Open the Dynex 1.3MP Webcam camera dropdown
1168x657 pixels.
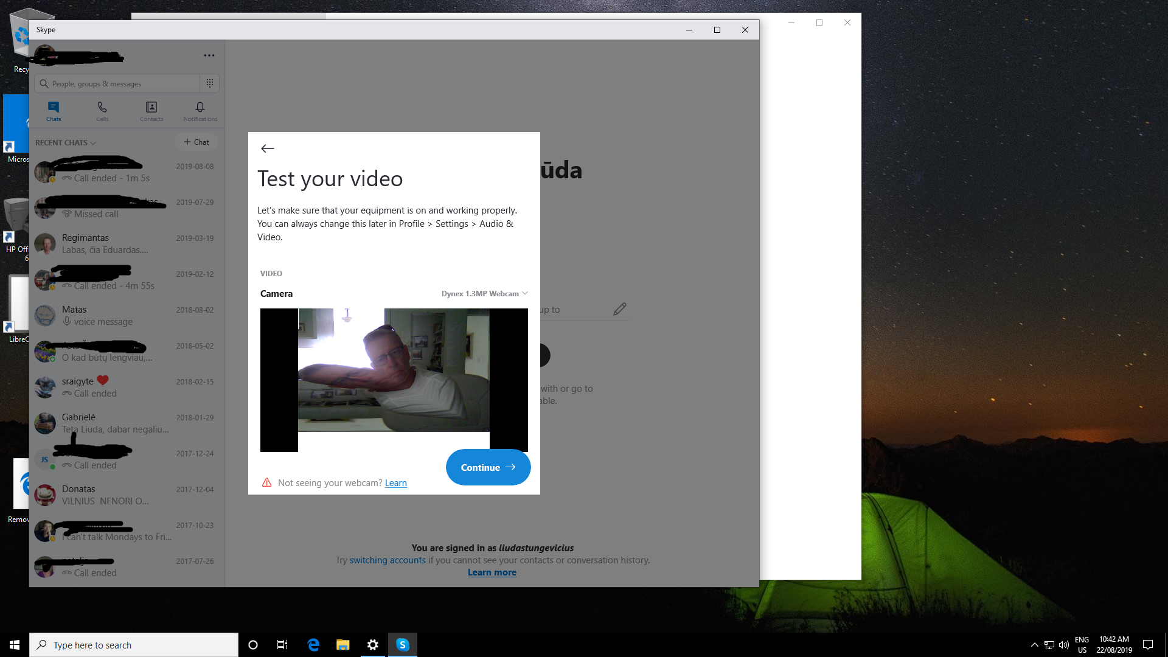click(x=484, y=293)
